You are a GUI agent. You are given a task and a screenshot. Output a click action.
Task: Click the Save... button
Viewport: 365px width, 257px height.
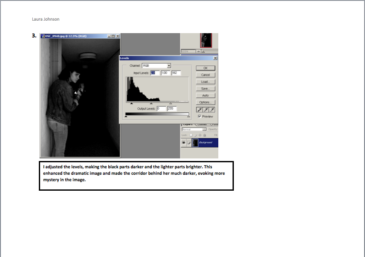click(205, 89)
